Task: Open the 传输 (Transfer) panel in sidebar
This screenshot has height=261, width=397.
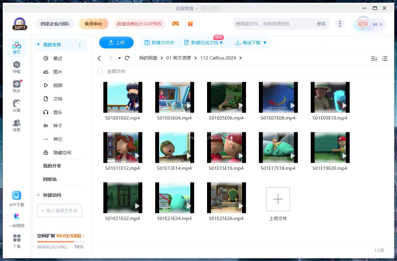Action: coord(16,66)
